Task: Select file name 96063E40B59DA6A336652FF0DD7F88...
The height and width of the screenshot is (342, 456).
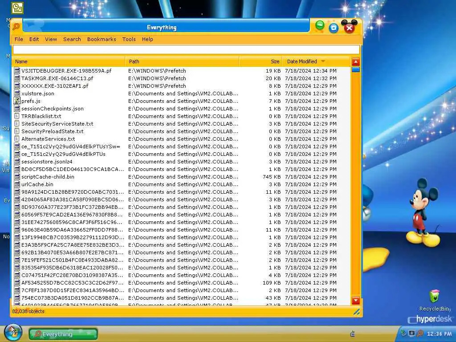Action: pyautogui.click(x=72, y=229)
